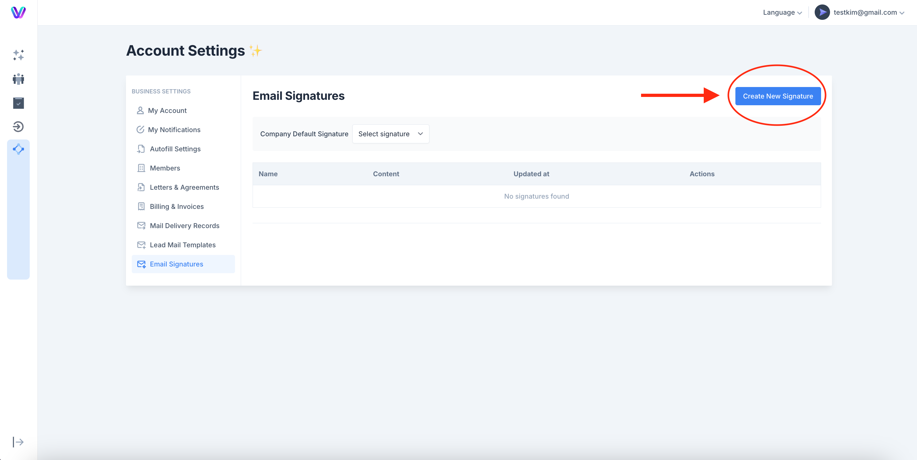Click the purple W app logo

click(x=18, y=12)
